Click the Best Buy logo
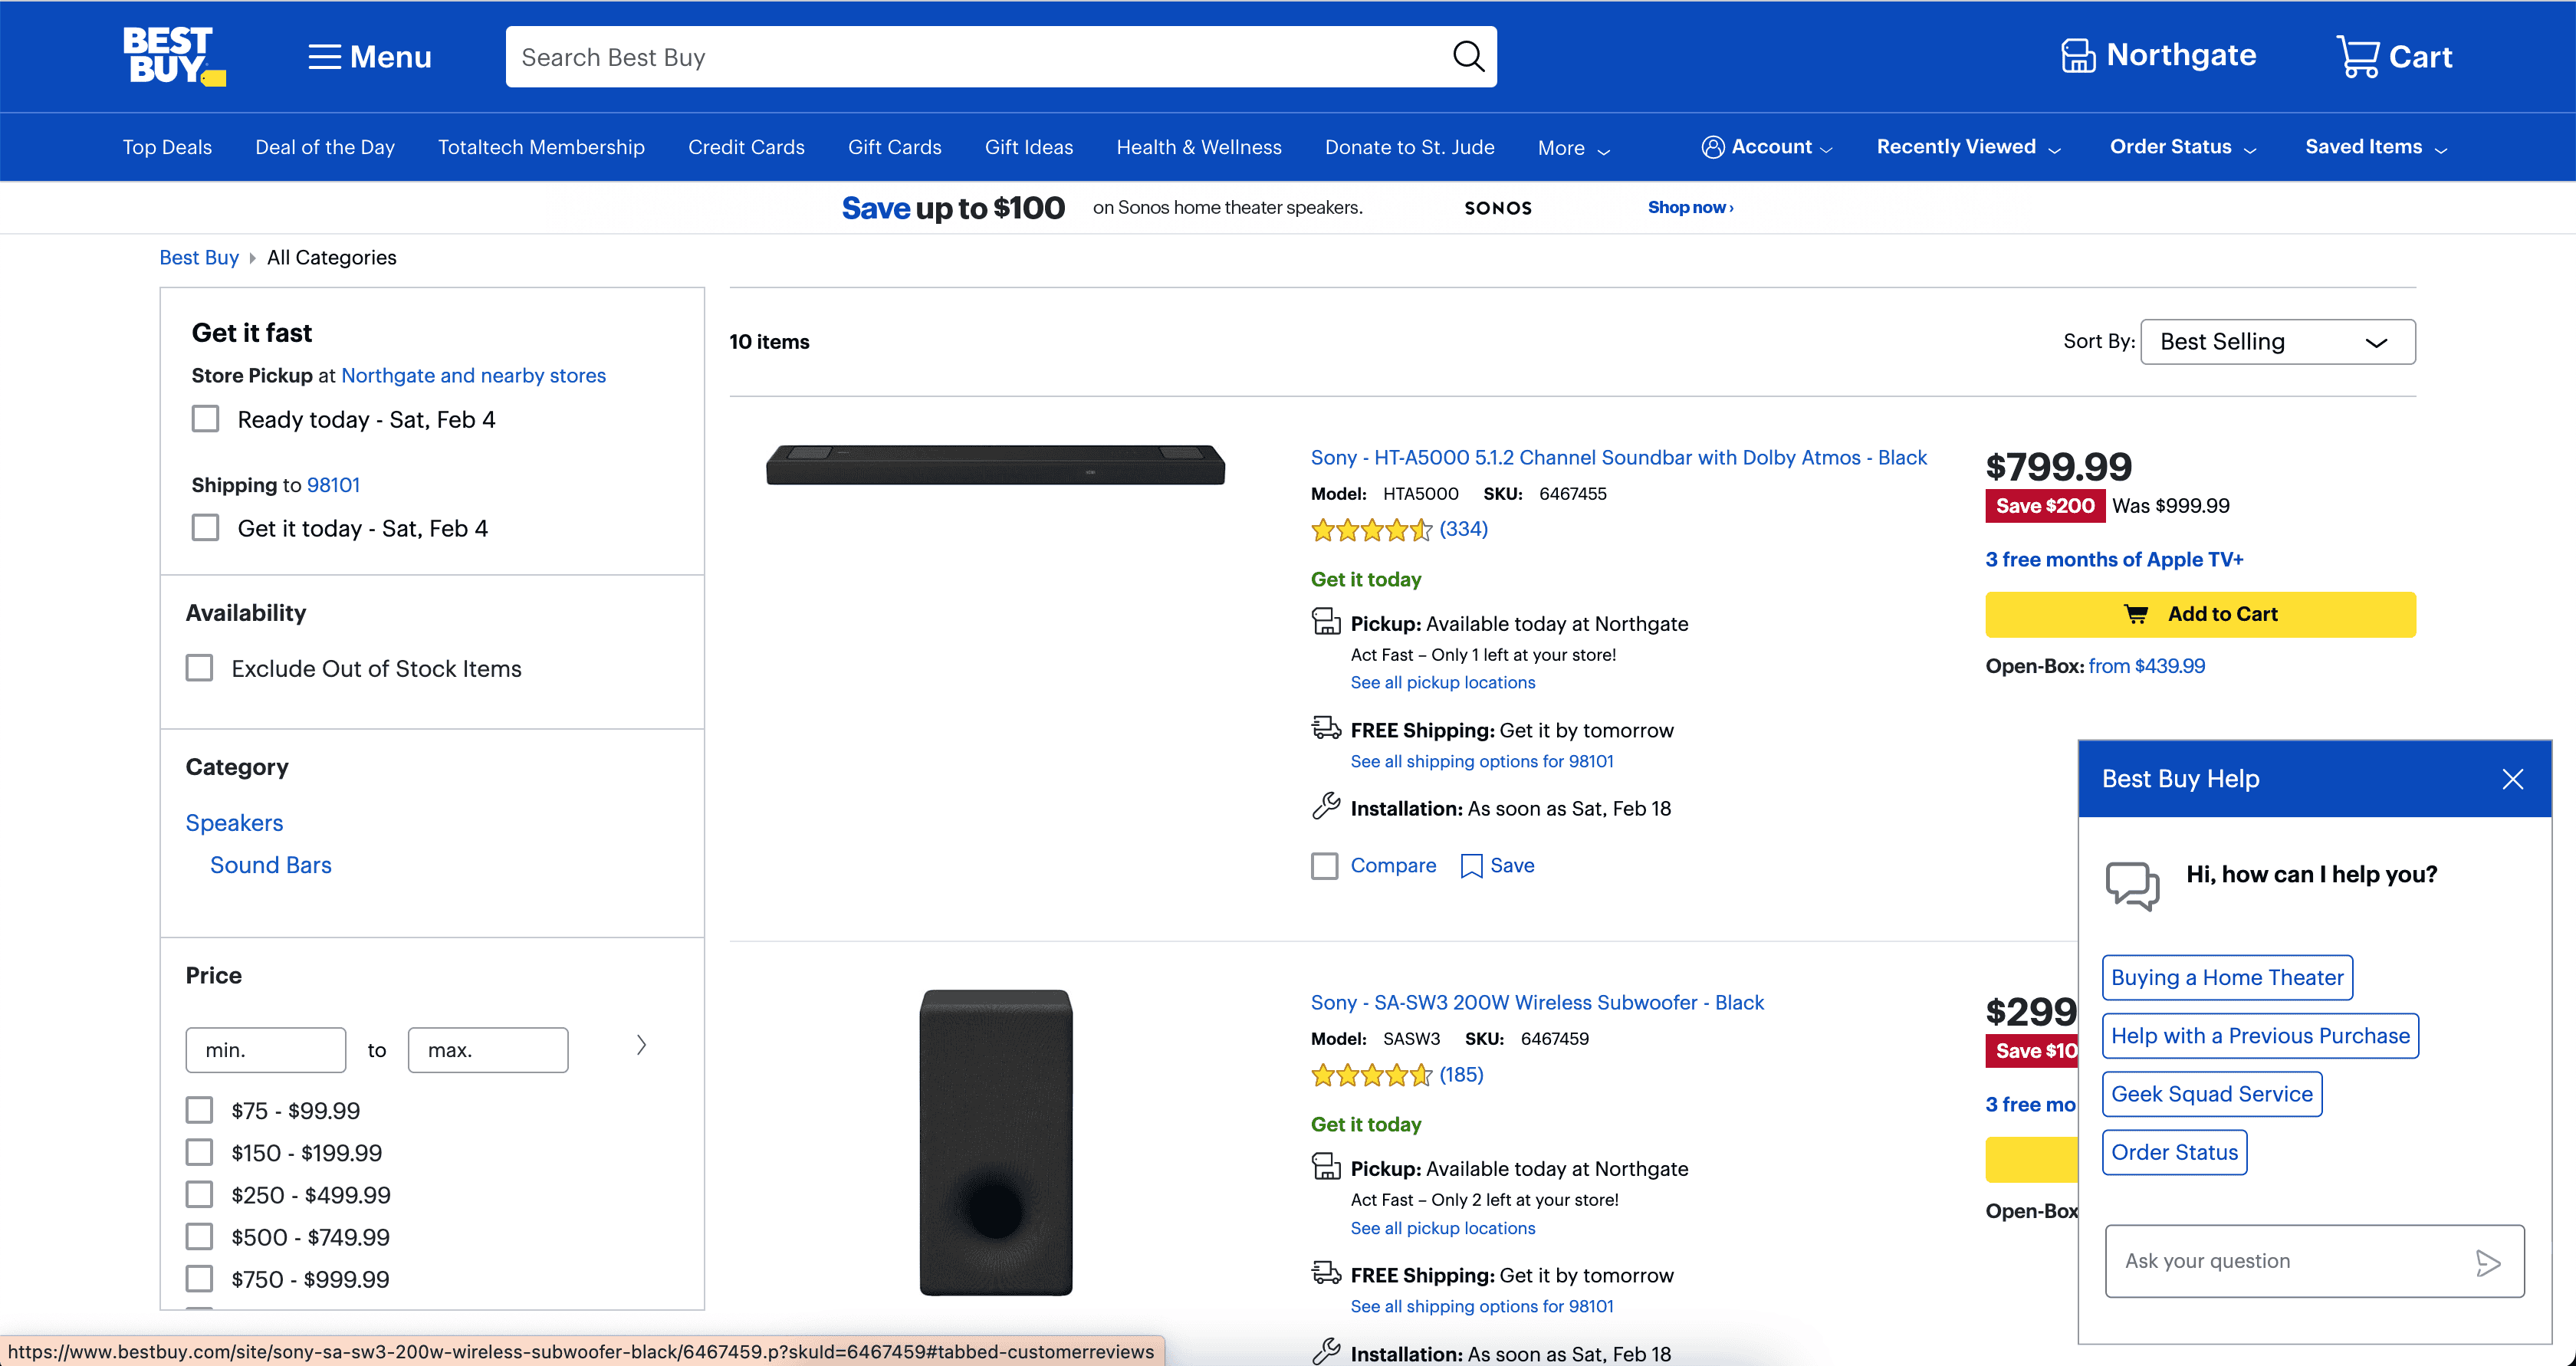Viewport: 2576px width, 1366px height. click(173, 56)
